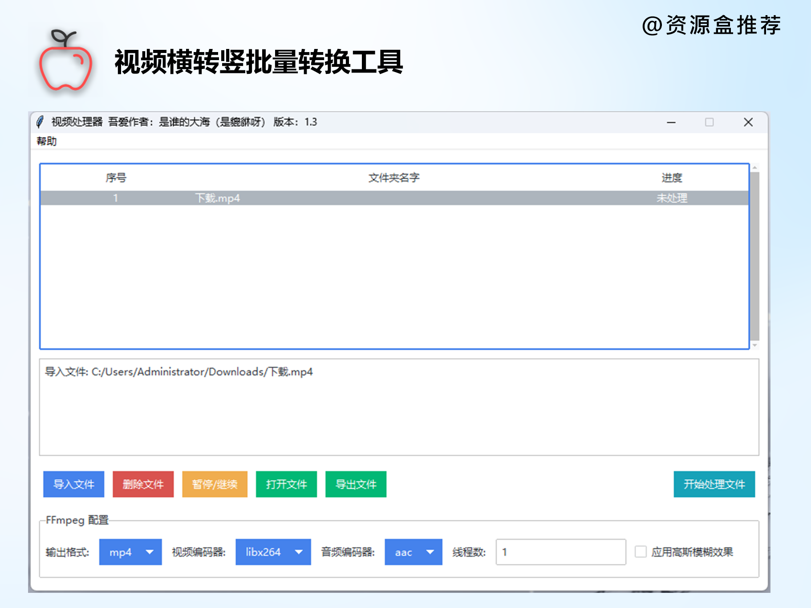
Task: Select the 下载.mp4 row in file list
Action: coord(394,198)
